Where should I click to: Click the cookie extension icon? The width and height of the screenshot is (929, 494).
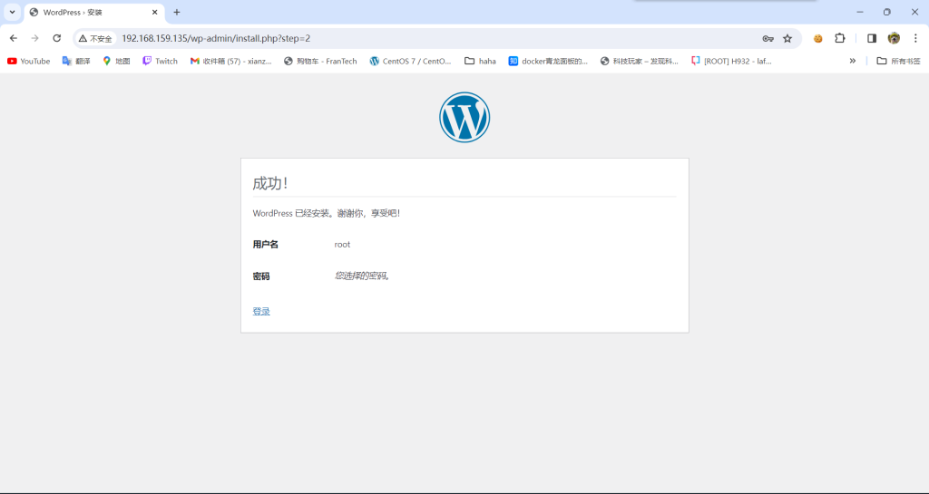click(x=817, y=38)
